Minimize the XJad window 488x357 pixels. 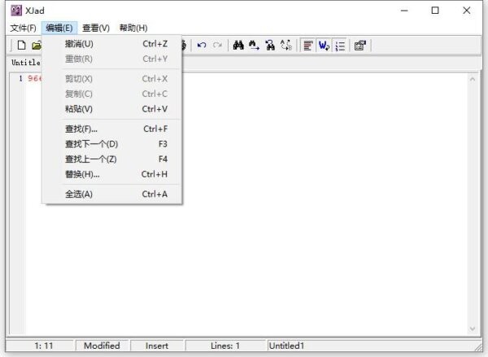click(x=404, y=11)
